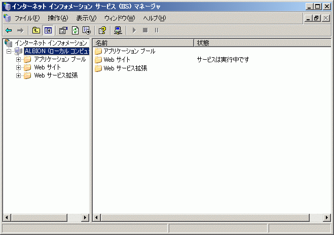Select アプリケーション プール label in tree
This screenshot has width=334, height=235.
click(60, 59)
